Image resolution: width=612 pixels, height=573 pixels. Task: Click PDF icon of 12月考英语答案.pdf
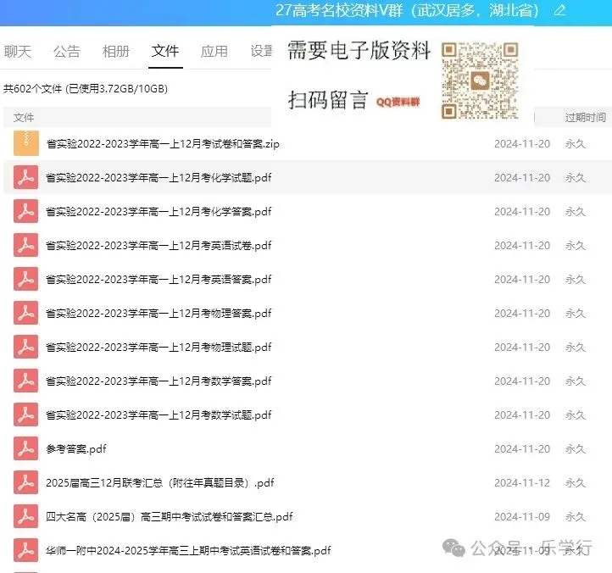pos(25,279)
